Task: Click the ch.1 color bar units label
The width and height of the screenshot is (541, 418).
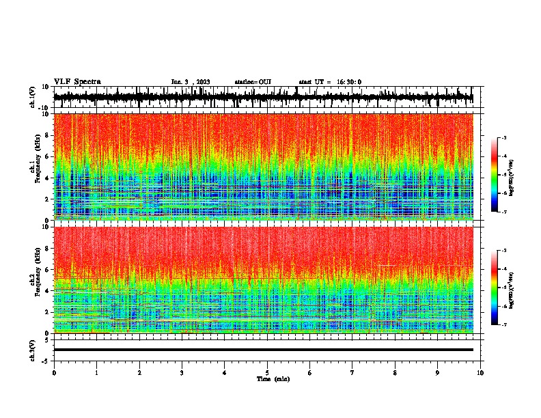Action: point(512,178)
